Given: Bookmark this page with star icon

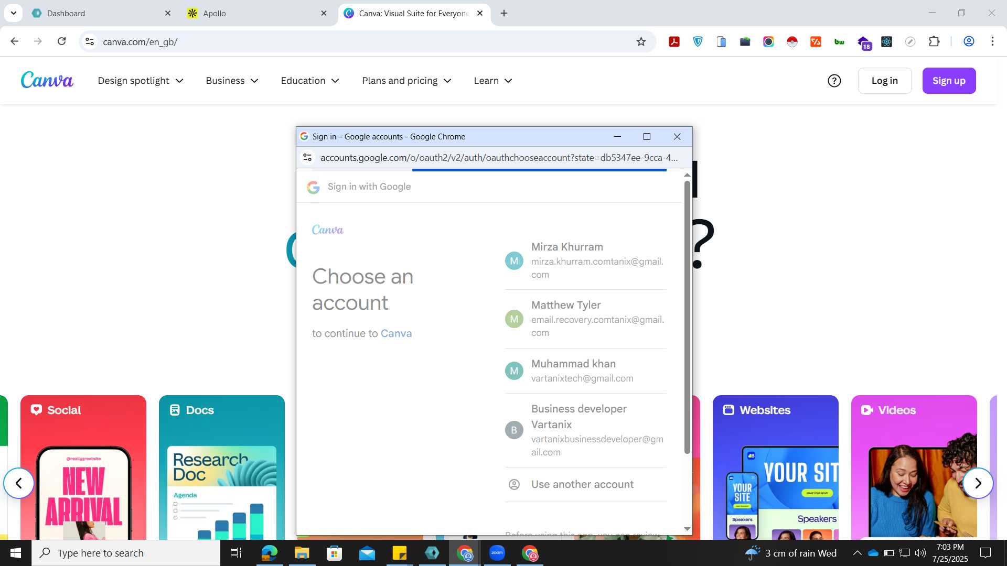Looking at the screenshot, I should tap(641, 41).
